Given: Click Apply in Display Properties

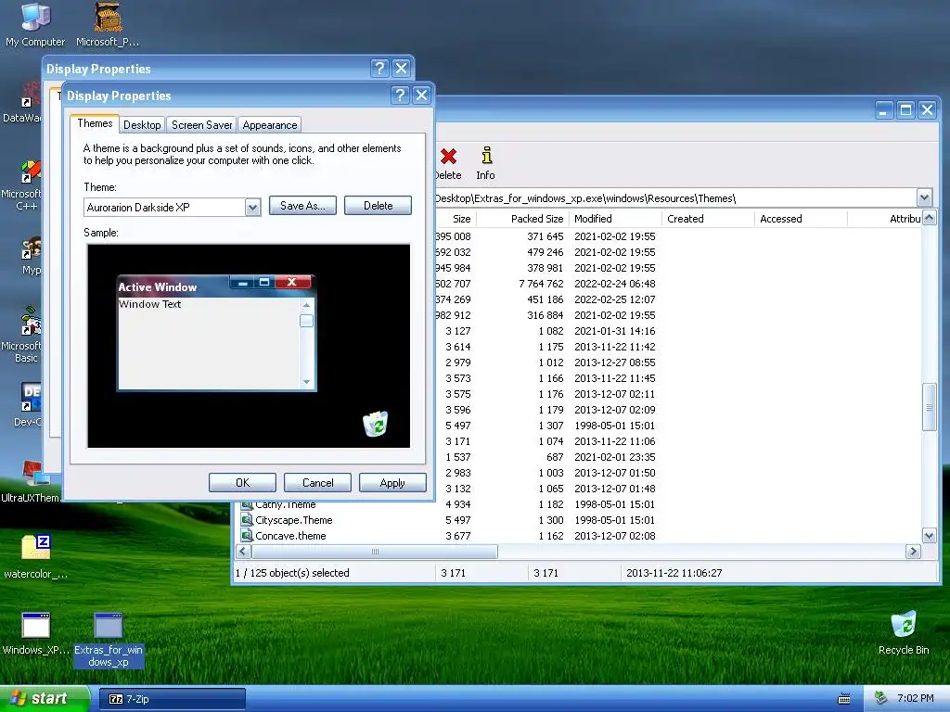Looking at the screenshot, I should (x=392, y=482).
